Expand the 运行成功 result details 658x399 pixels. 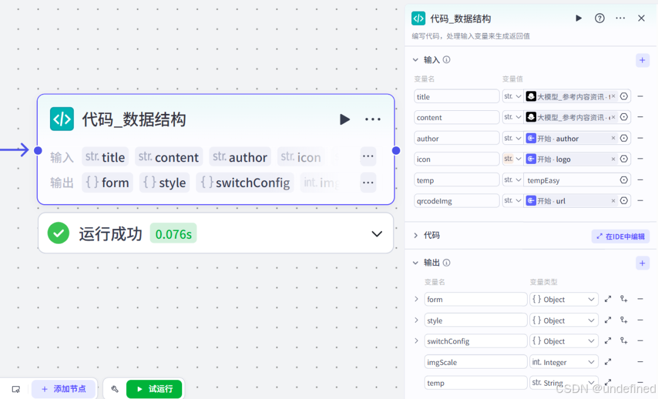pos(377,233)
